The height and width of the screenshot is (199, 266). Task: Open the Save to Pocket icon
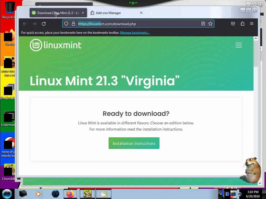point(233,24)
